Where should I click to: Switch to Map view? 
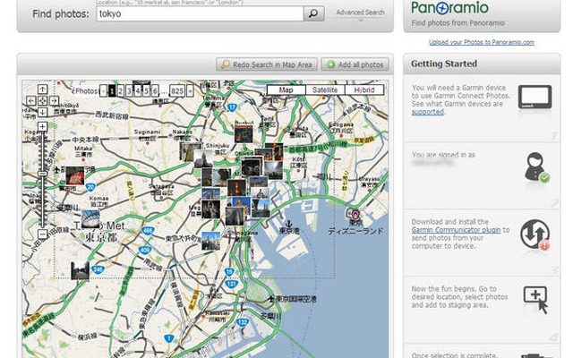[286, 89]
